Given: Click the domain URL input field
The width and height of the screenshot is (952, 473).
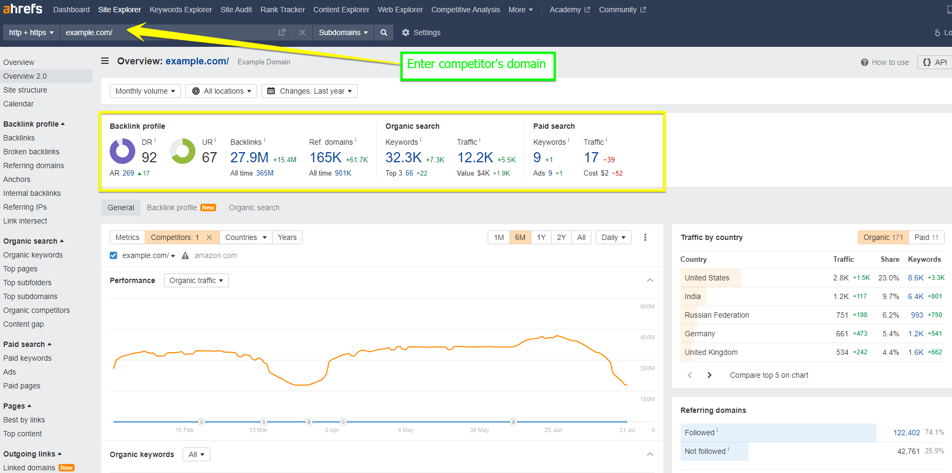Looking at the screenshot, I should point(168,32).
